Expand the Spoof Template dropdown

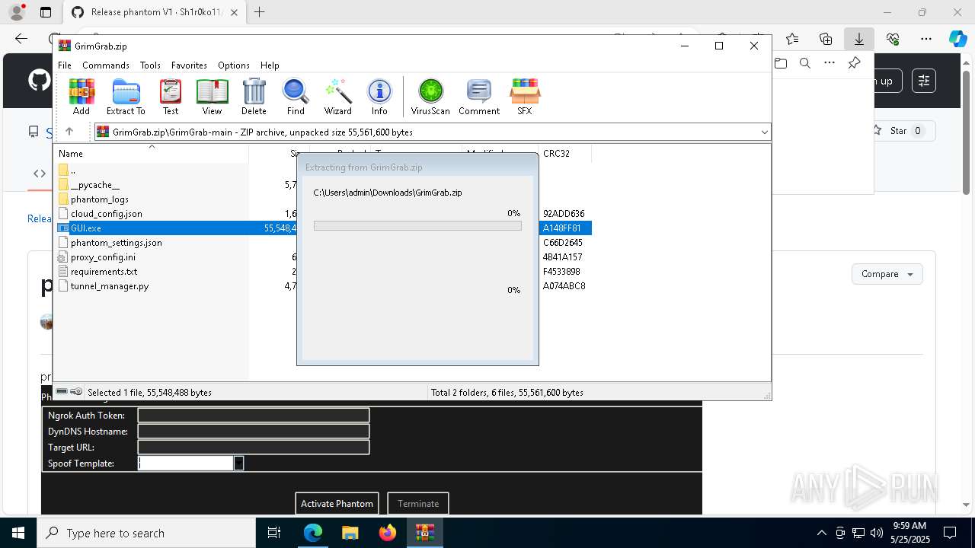tap(238, 463)
